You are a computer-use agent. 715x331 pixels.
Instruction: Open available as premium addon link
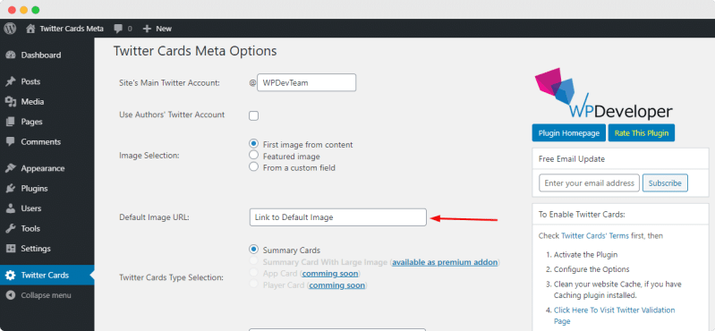pyautogui.click(x=445, y=262)
